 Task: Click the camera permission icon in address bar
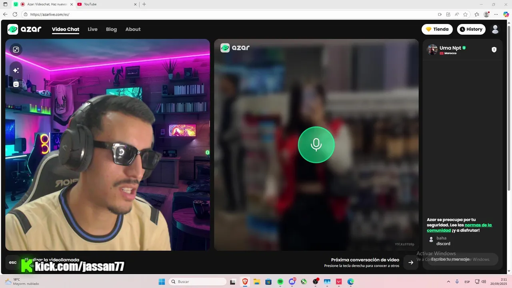pyautogui.click(x=440, y=14)
